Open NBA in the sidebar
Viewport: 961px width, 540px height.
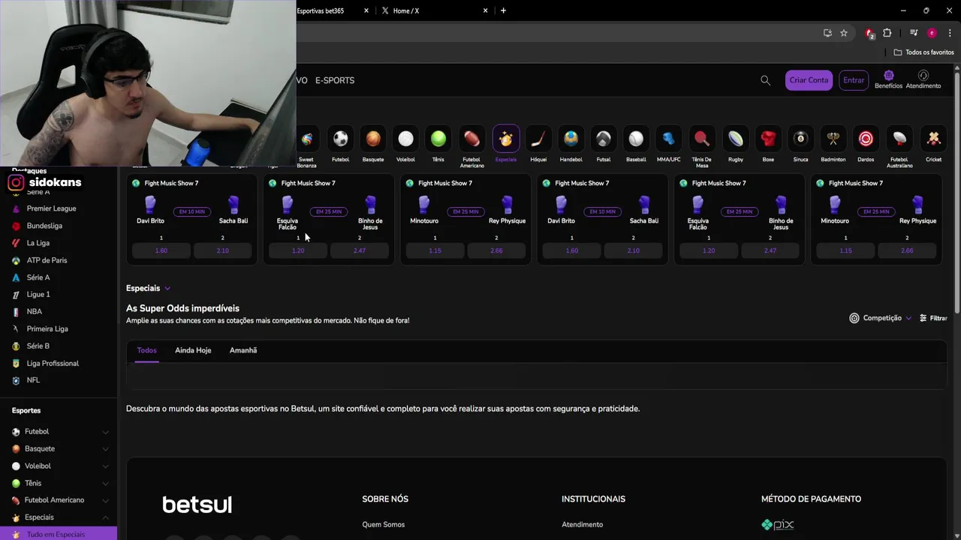34,311
